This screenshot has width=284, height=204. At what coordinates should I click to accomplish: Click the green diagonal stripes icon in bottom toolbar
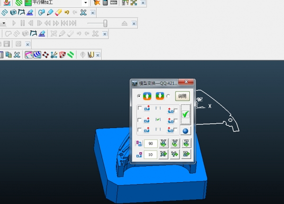coord(71,55)
